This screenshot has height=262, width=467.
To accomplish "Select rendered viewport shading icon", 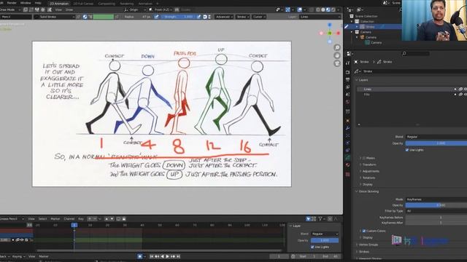I will pos(333,9).
